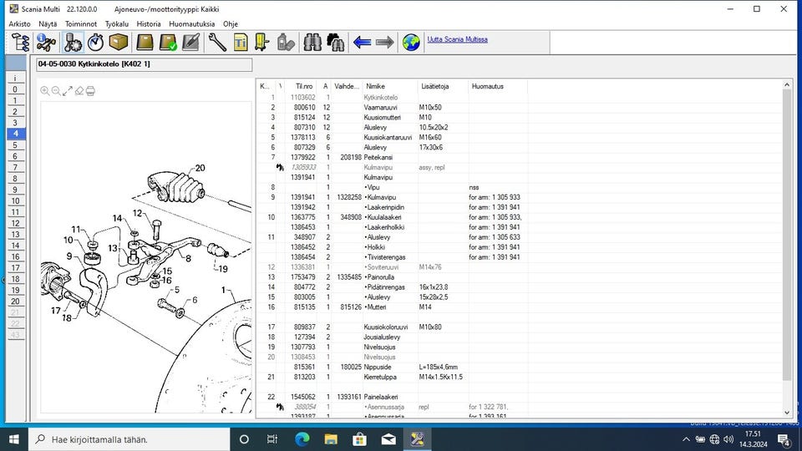Click the tree structure icon
Screen dimensions: 802x451
(x=21, y=42)
